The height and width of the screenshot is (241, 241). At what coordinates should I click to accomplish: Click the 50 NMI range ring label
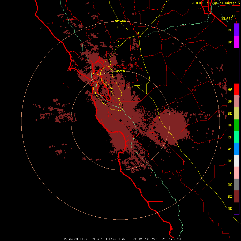[120, 71]
